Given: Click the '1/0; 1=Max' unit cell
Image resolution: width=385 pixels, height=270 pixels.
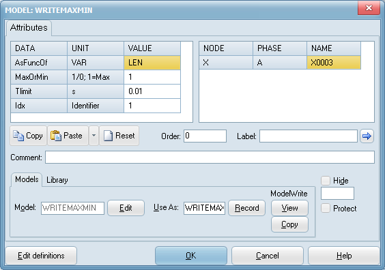Looking at the screenshot, I should click(x=96, y=77).
